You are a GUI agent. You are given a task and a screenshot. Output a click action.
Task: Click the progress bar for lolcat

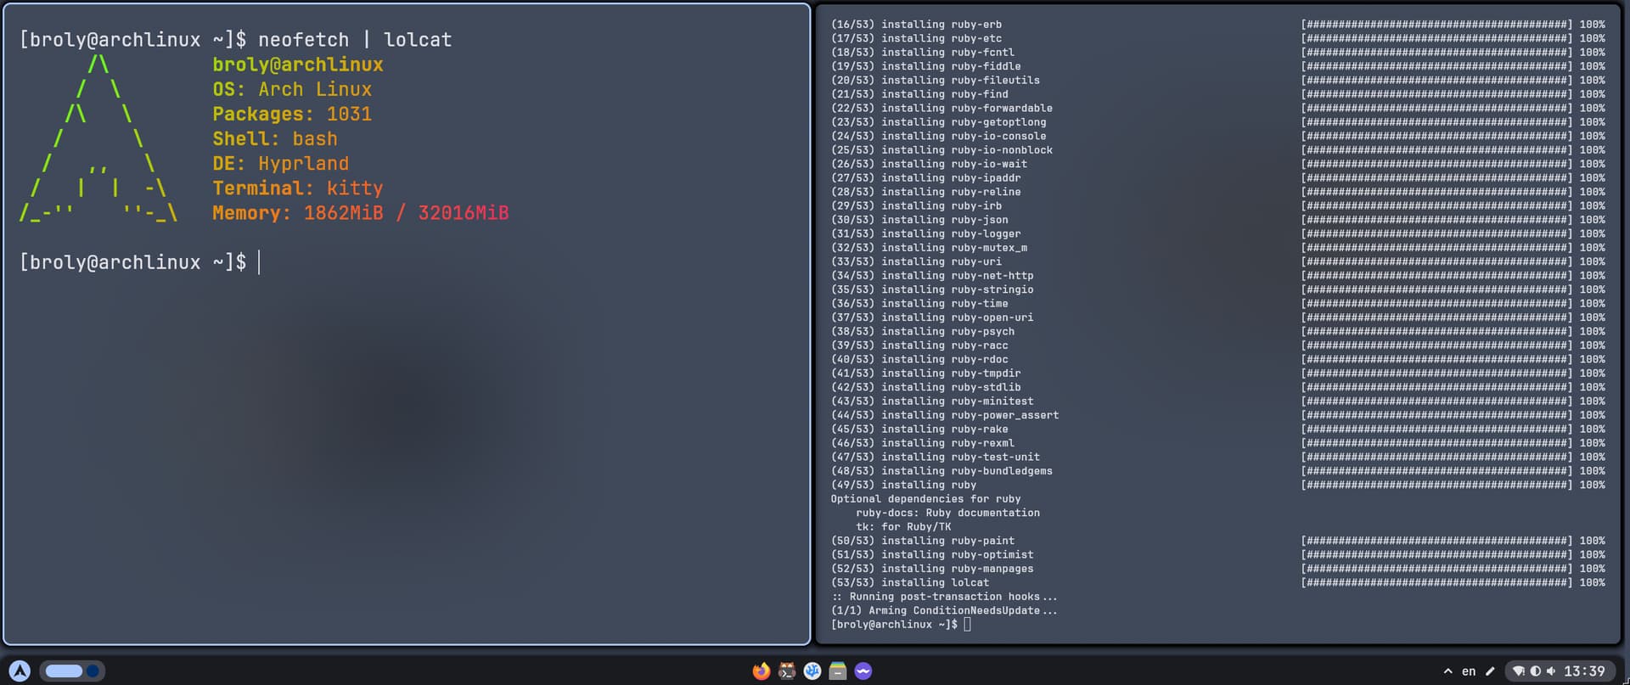click(1436, 583)
